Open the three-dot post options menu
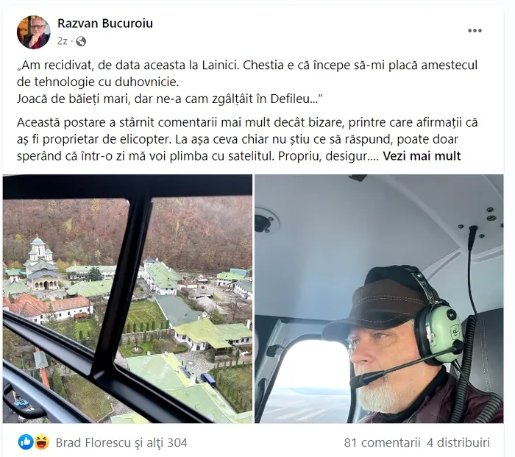 [475, 31]
